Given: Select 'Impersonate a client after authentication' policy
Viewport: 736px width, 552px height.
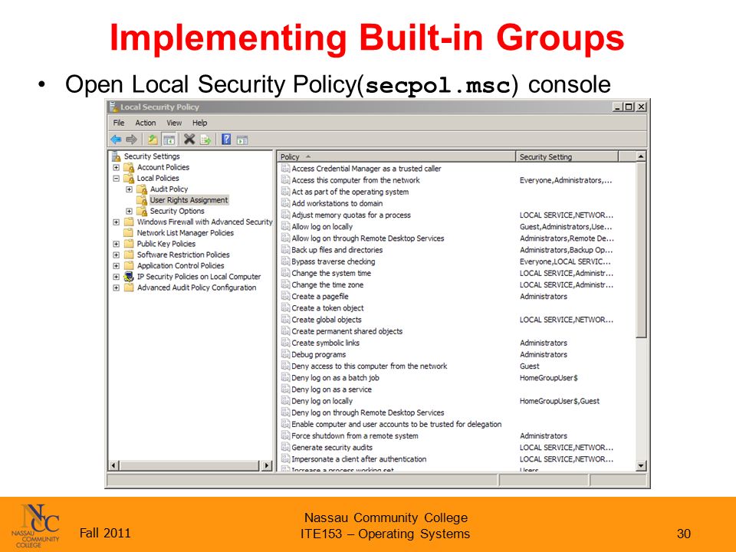Looking at the screenshot, I should click(359, 459).
